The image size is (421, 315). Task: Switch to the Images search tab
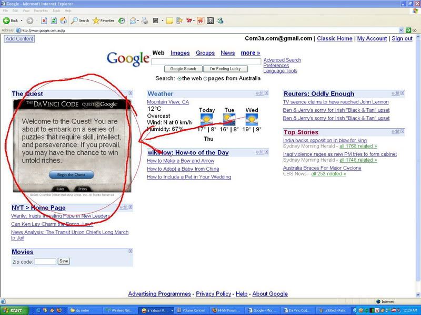pos(180,53)
